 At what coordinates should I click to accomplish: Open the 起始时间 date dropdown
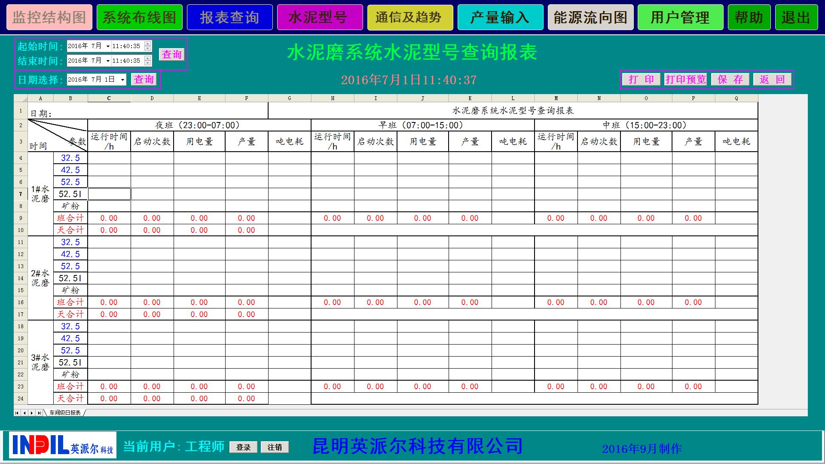tap(107, 46)
